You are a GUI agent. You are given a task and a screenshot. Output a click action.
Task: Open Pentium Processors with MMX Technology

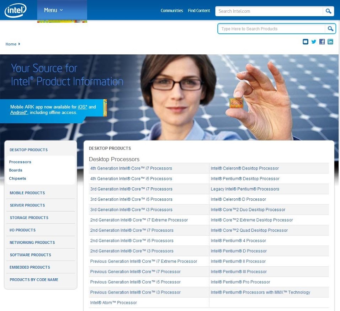tap(260, 292)
